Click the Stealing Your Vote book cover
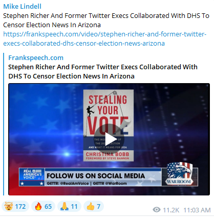Screen dimensions: 214x217 click(x=109, y=125)
